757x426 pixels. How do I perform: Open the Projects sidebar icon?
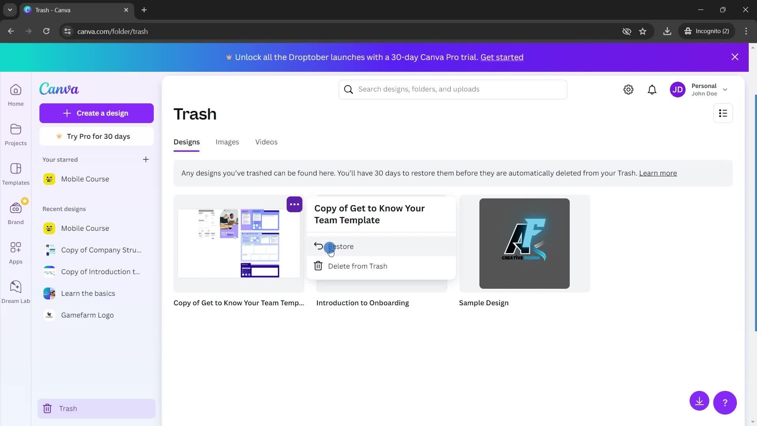tap(16, 135)
